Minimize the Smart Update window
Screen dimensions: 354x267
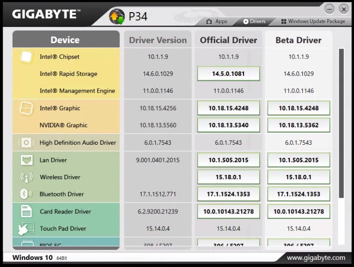pos(329,9)
